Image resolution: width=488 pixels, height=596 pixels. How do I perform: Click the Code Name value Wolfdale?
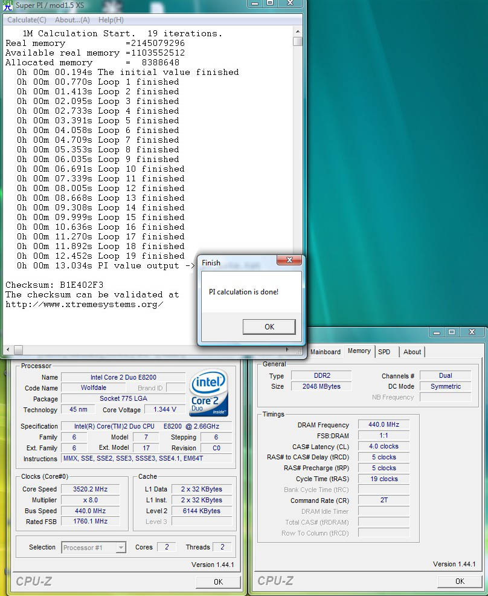pyautogui.click(x=94, y=387)
